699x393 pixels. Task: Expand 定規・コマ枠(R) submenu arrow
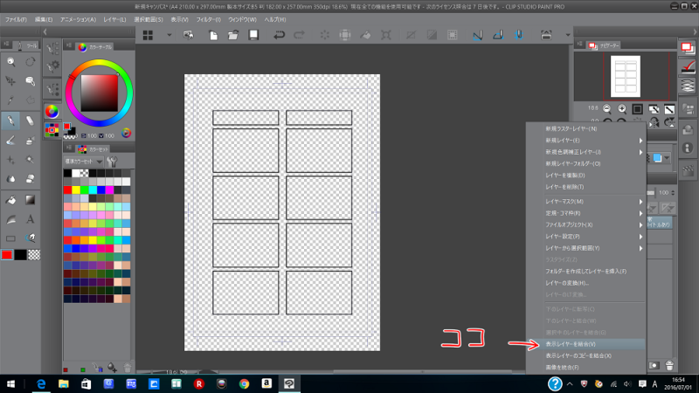coord(640,213)
